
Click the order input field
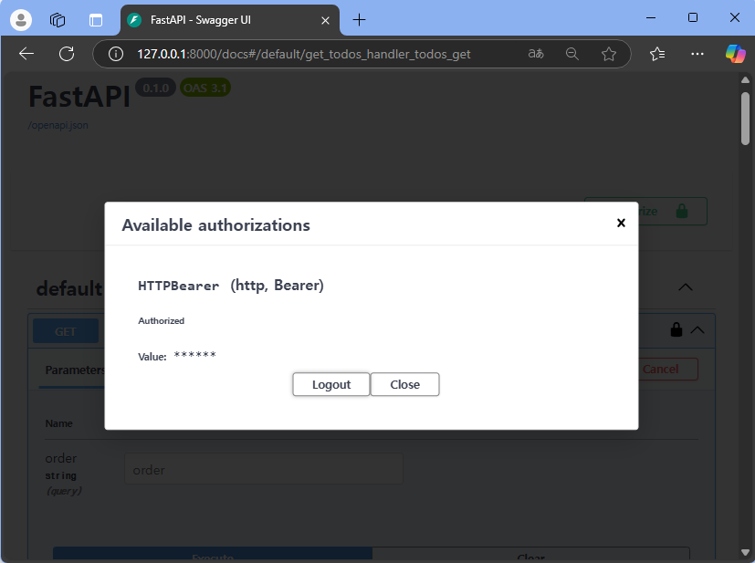(264, 469)
